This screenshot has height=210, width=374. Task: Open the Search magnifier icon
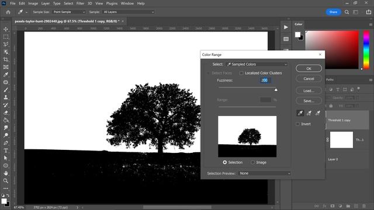[347, 12]
